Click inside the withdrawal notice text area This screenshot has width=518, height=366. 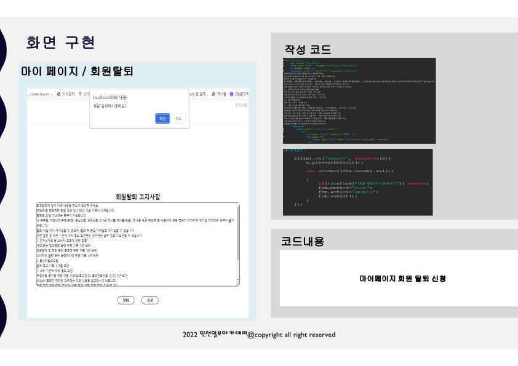point(137,244)
